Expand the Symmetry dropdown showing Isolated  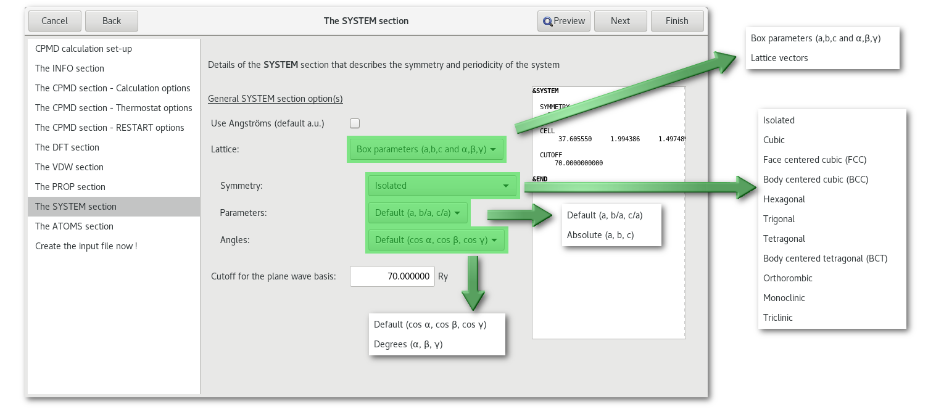click(442, 185)
